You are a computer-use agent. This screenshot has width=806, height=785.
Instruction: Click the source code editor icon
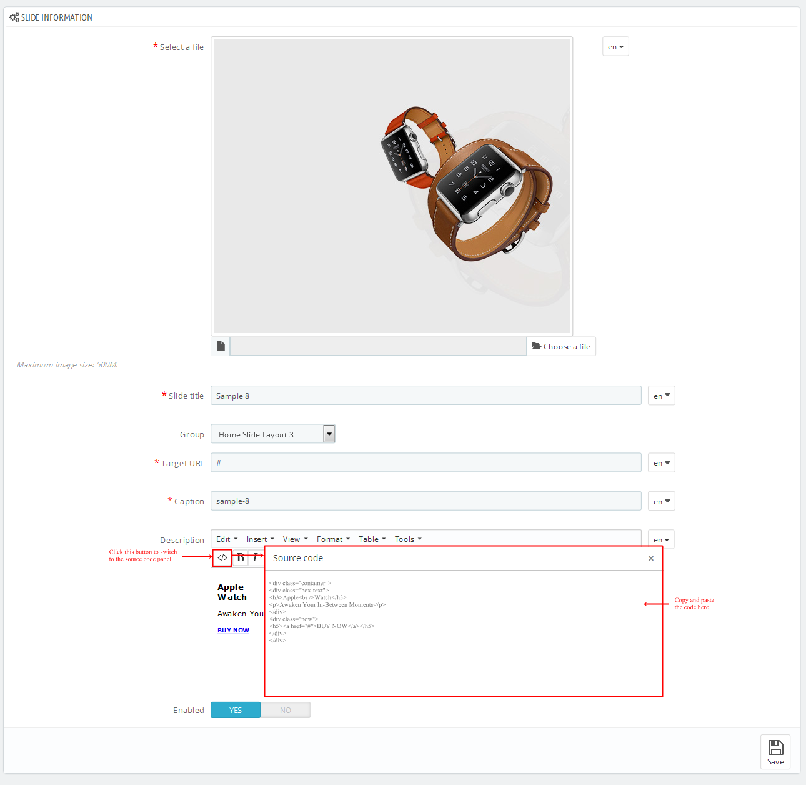[x=222, y=557]
